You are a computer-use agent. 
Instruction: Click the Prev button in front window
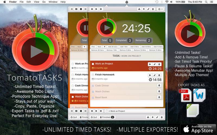click(93, 47)
